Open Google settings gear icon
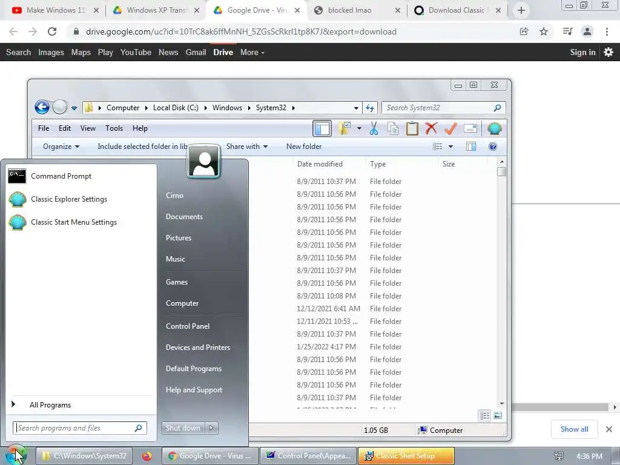This screenshot has width=620, height=465. point(608,52)
